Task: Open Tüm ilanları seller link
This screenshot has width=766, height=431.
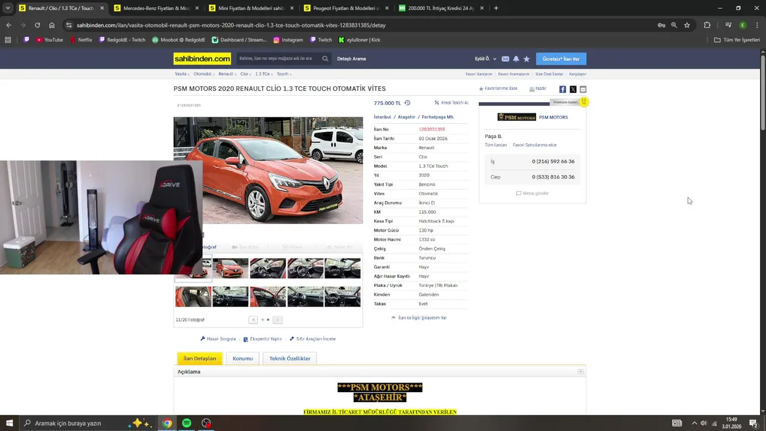Action: coord(496,145)
